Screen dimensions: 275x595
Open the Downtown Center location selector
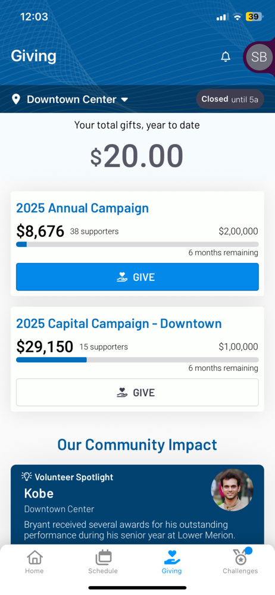[x=70, y=99]
